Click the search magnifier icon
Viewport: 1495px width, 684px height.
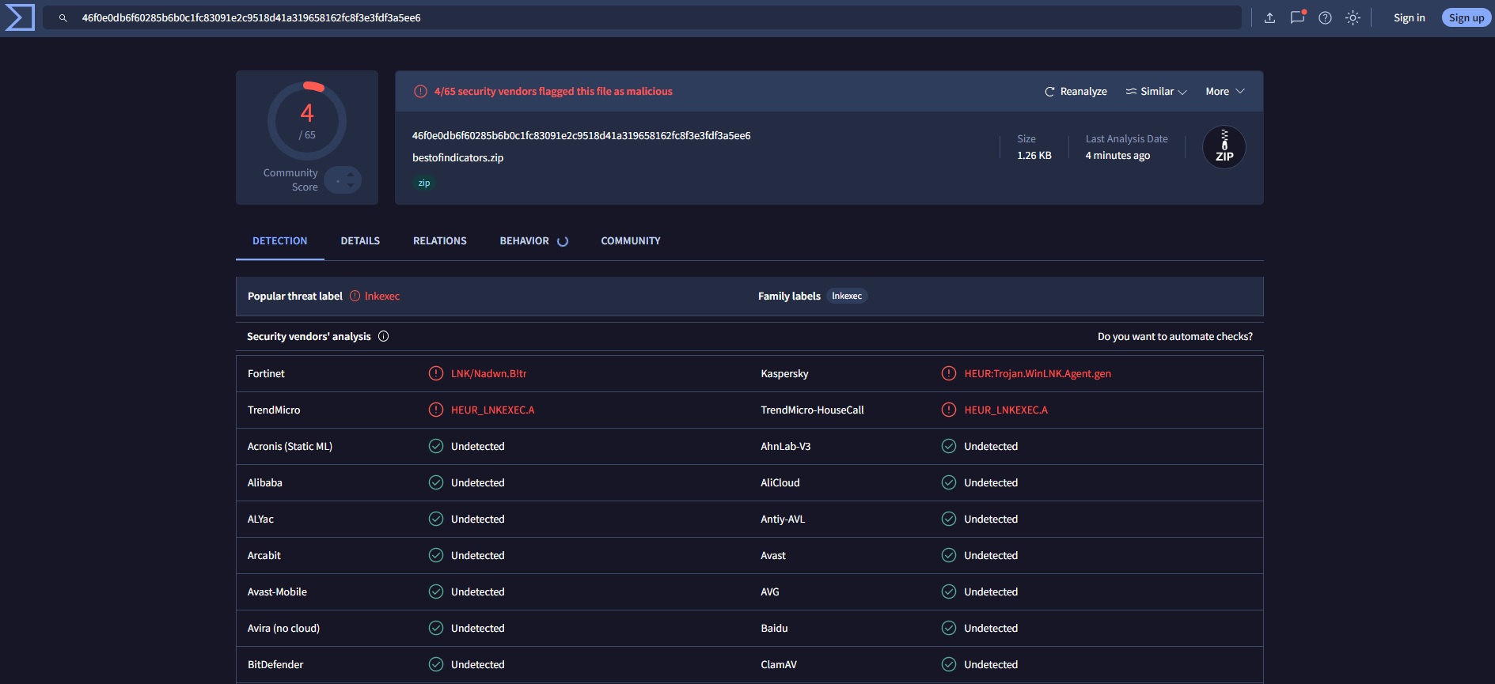(x=63, y=17)
